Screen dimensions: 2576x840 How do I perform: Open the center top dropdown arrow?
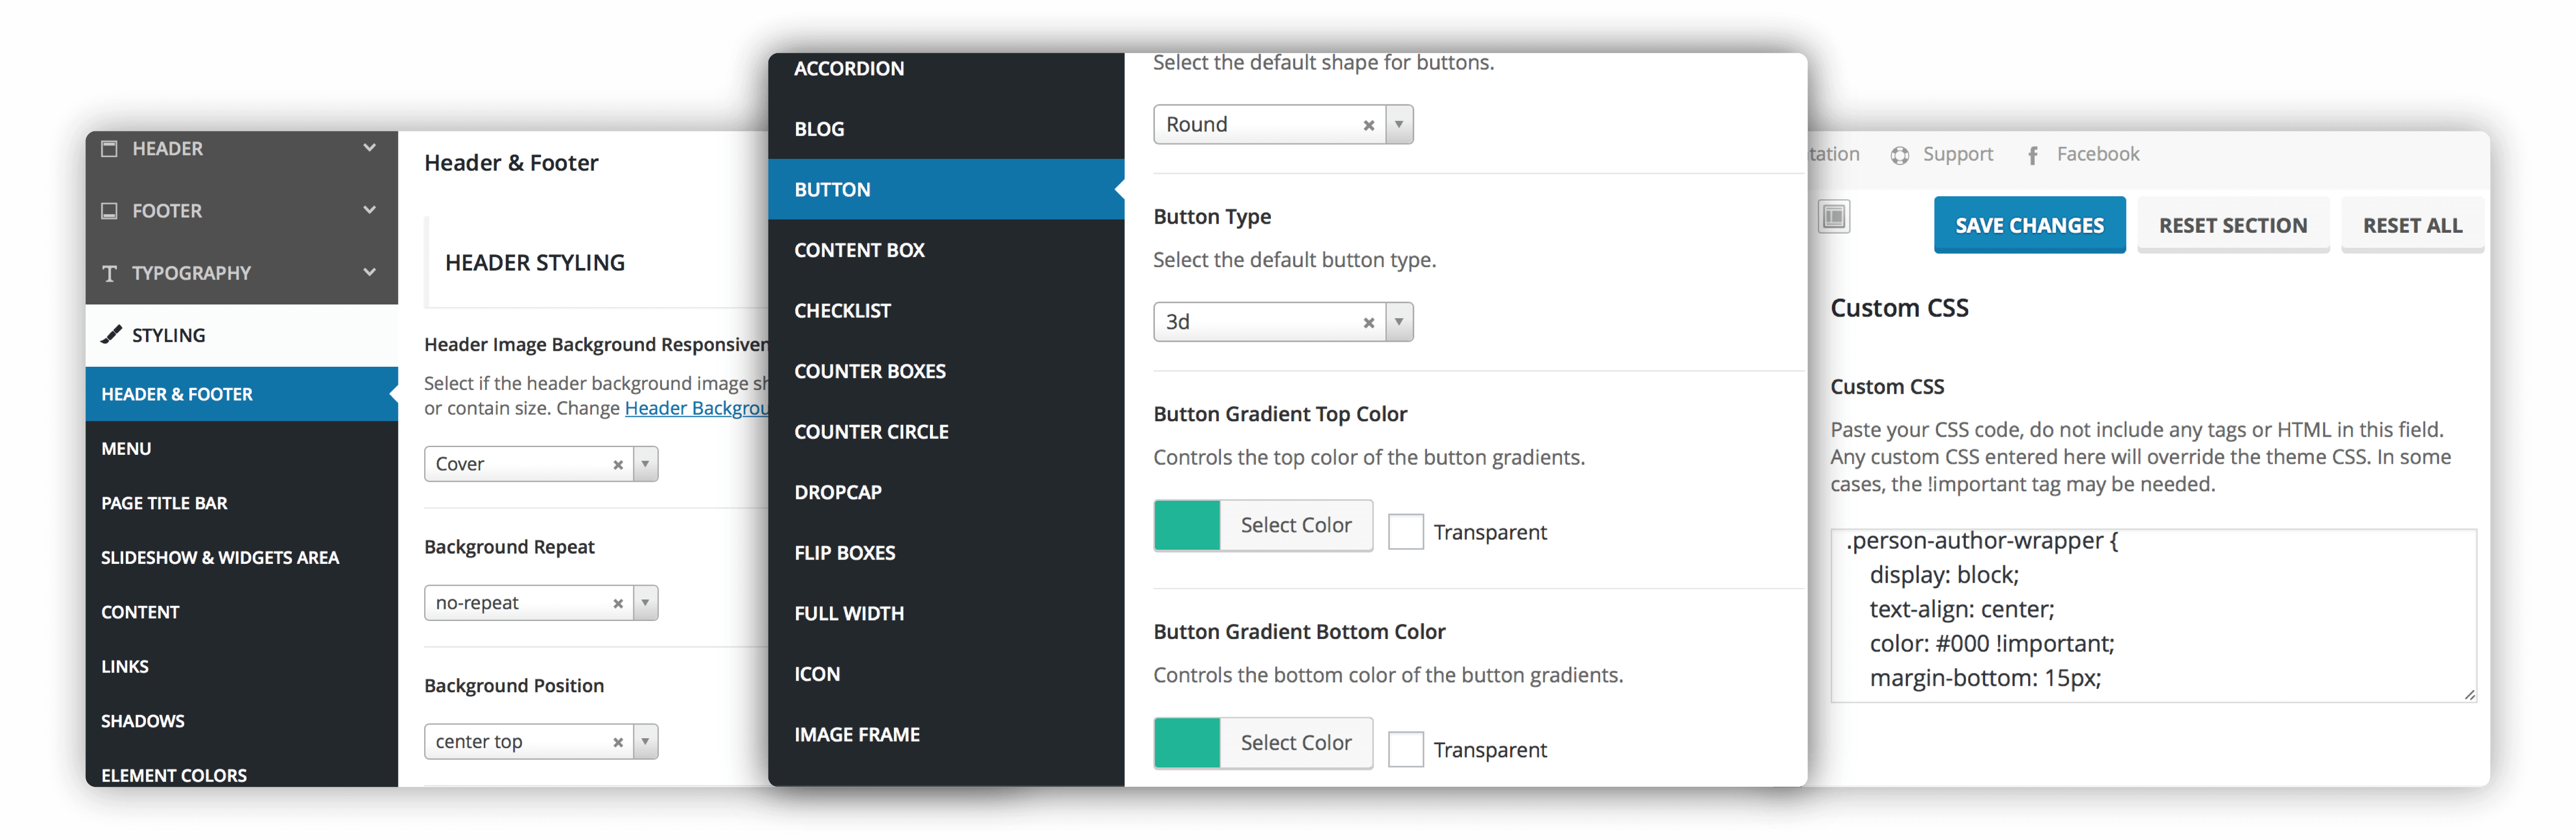(x=646, y=742)
